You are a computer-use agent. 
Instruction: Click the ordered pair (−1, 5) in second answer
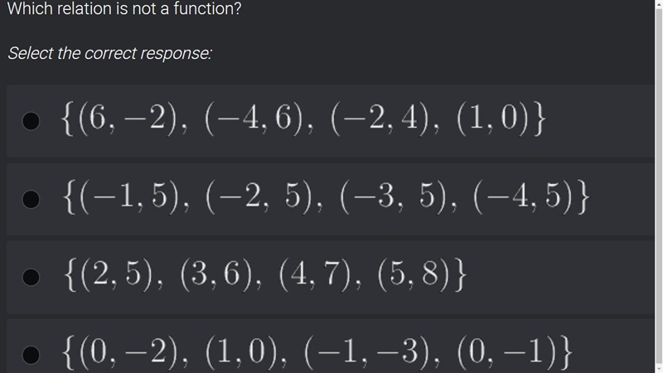[129, 196]
